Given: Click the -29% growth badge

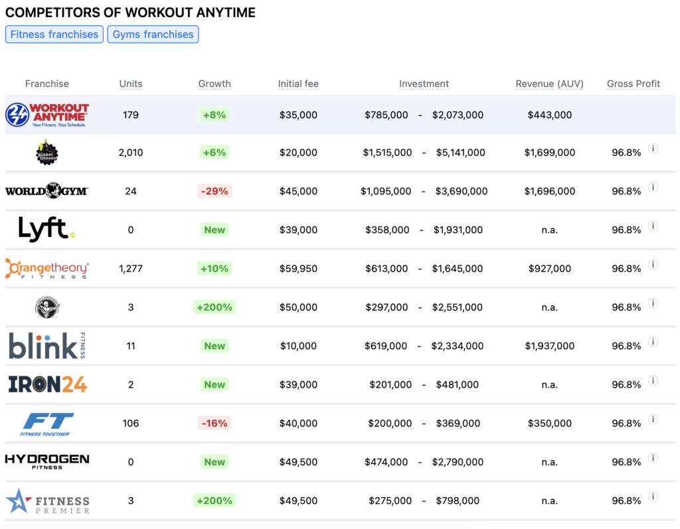Looking at the screenshot, I should (x=214, y=191).
